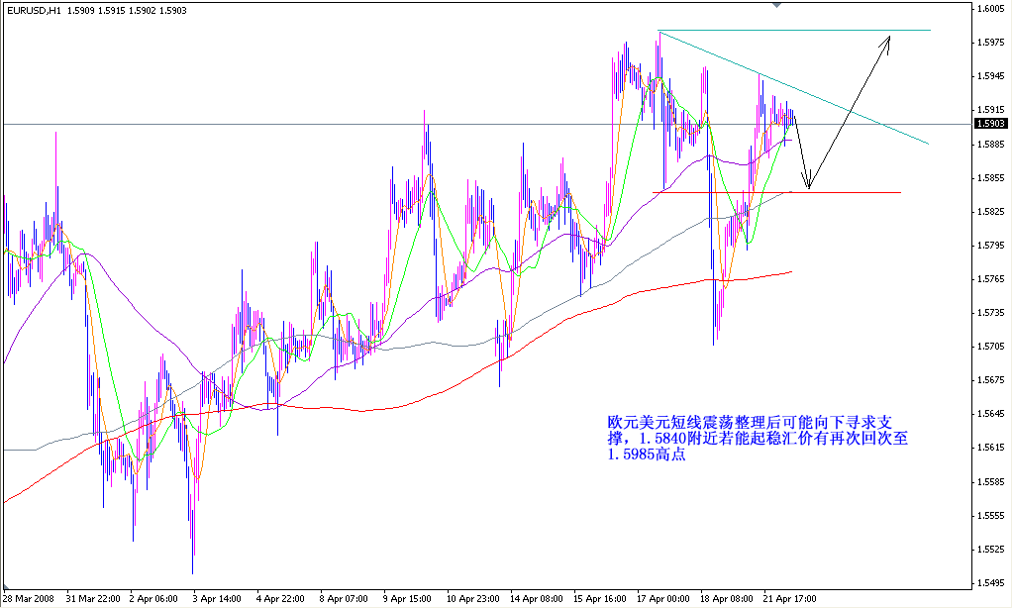1013x608 pixels.
Task: Click the 1.5585 price axis label
Action: pyautogui.click(x=991, y=481)
